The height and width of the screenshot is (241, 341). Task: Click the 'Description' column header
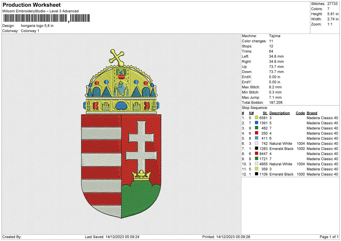(280, 113)
